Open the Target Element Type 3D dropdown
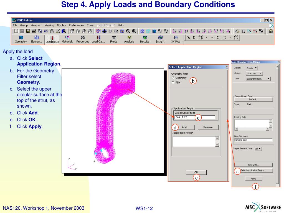Image resolution: width=284 pixels, height=213 pixels. (258, 149)
